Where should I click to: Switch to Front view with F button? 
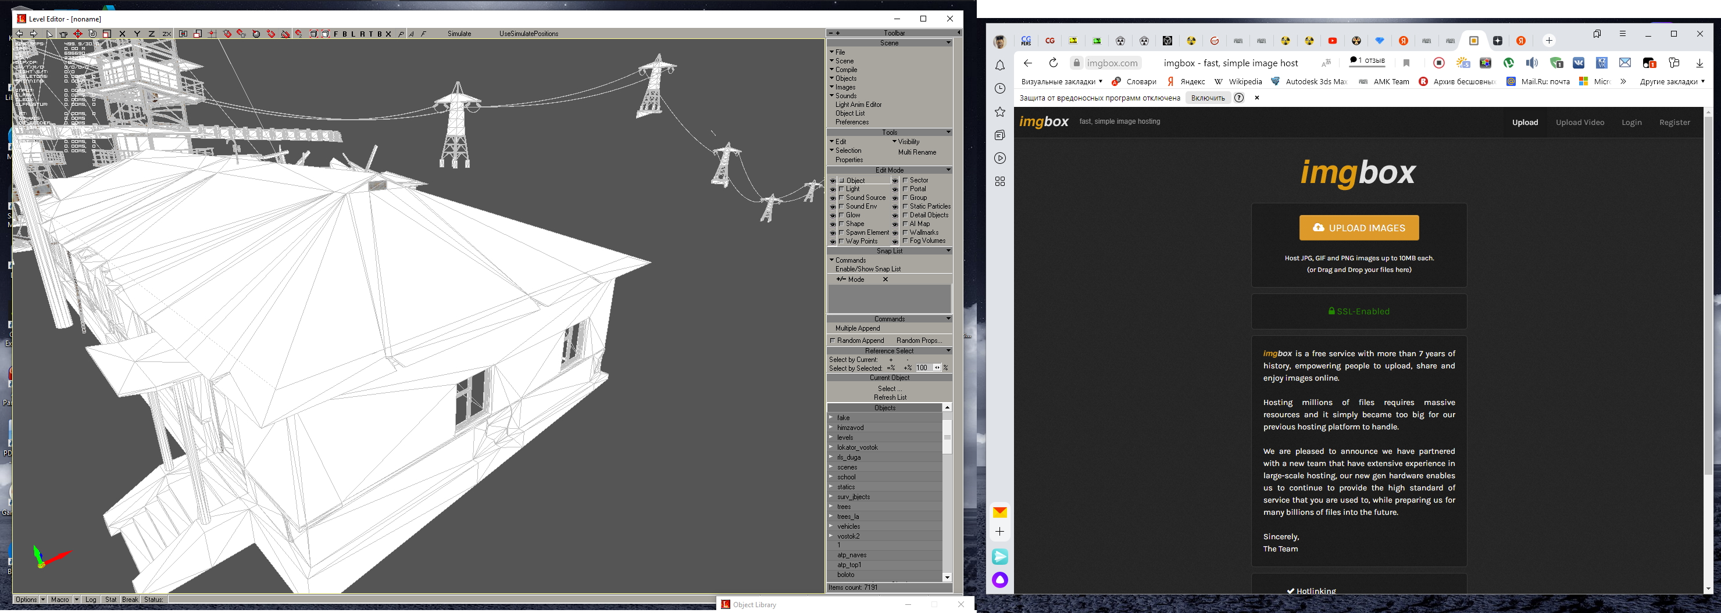click(x=335, y=33)
